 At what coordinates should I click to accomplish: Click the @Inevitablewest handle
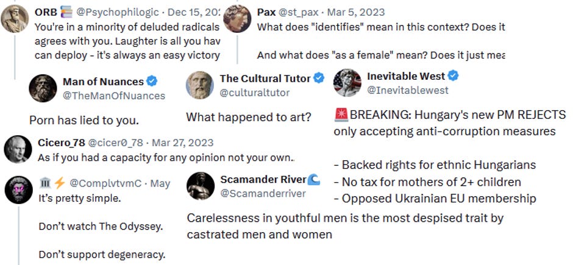click(x=407, y=90)
